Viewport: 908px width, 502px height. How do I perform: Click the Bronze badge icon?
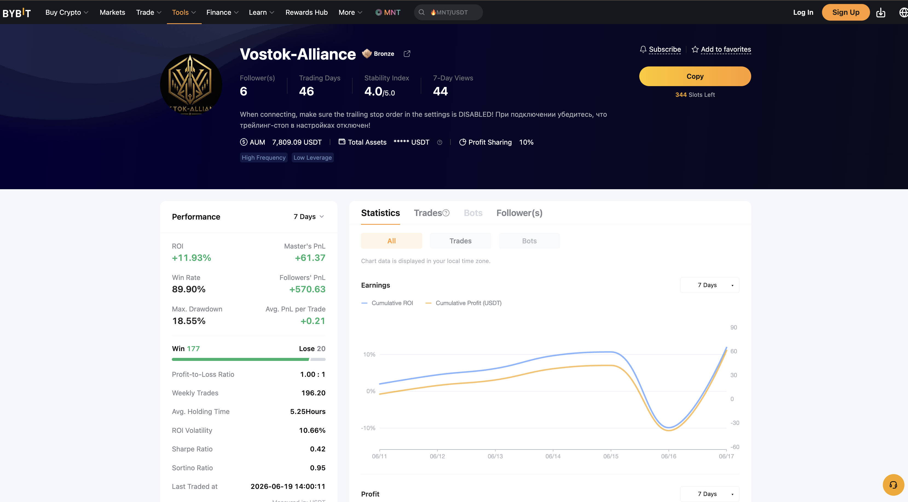[367, 54]
